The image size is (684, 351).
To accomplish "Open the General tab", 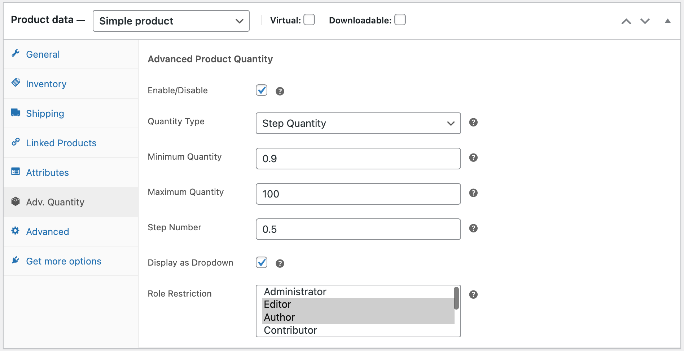I will tap(43, 54).
